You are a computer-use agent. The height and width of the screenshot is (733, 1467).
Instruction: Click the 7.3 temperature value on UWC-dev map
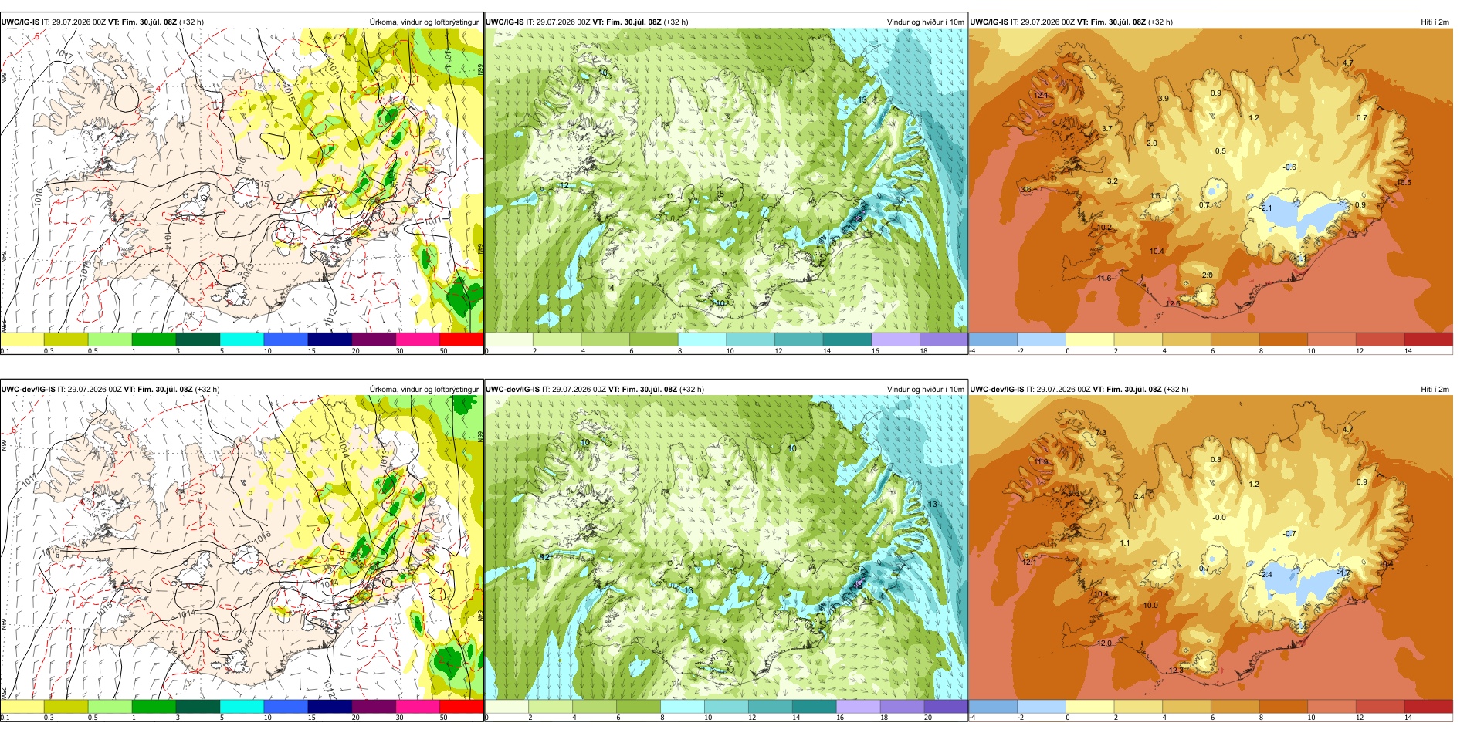(1100, 434)
